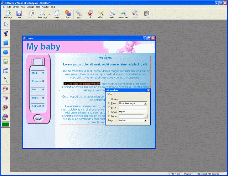The height and width of the screenshot is (176, 228).
Task: Minimize the Home page window
Action: coord(145,38)
